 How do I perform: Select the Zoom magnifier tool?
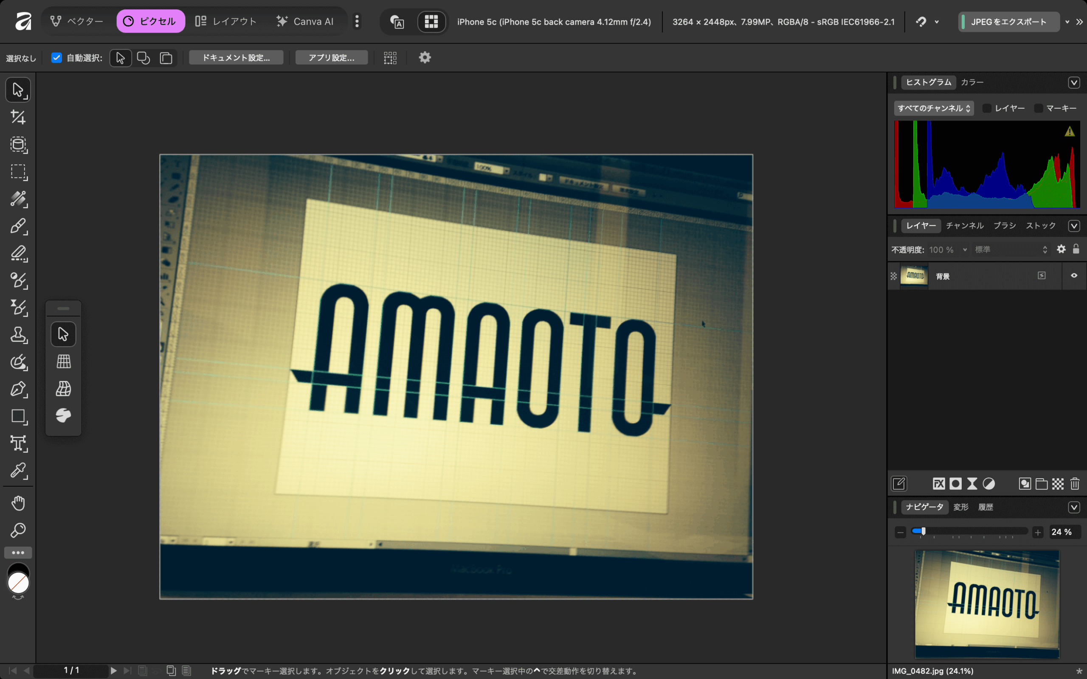(x=18, y=530)
